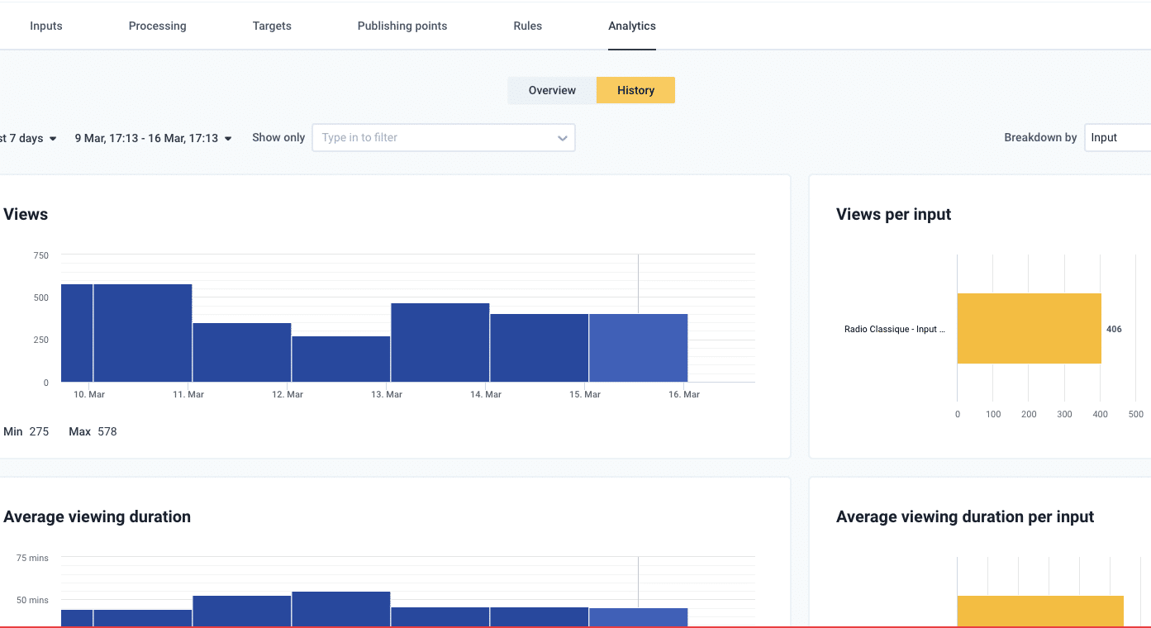This screenshot has height=628, width=1151.
Task: Click the 12 Mar bar in duration chart
Action: pyautogui.click(x=340, y=609)
